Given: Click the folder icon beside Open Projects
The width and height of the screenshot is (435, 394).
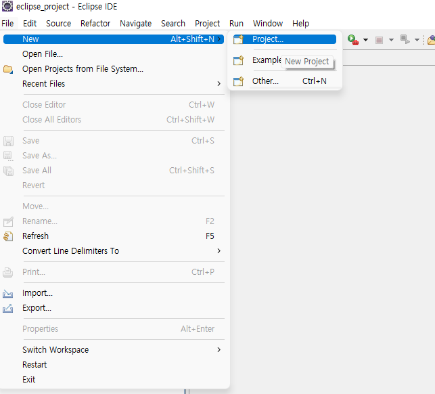Looking at the screenshot, I should point(8,69).
